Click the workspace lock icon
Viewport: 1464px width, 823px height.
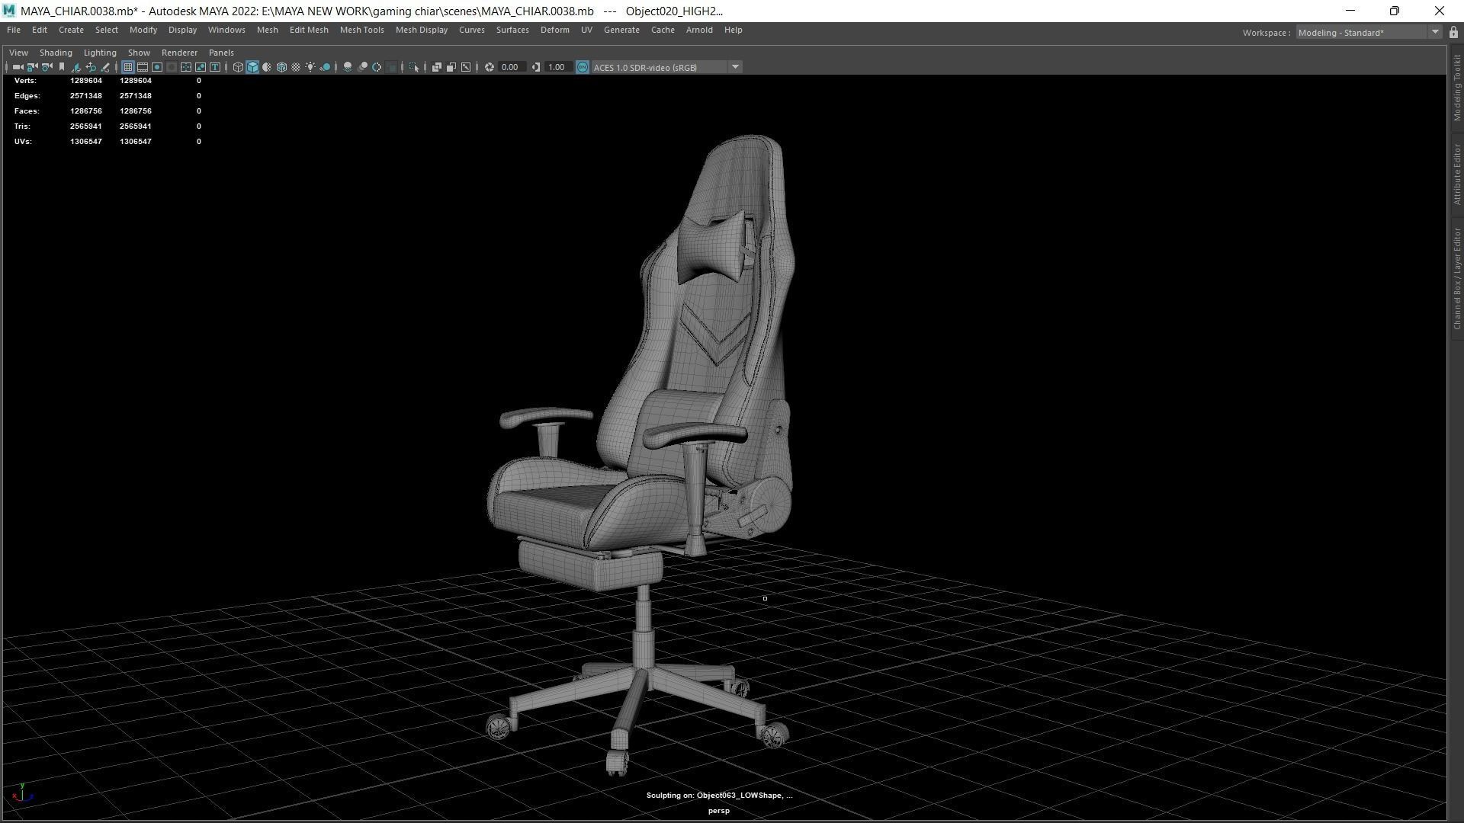point(1453,32)
